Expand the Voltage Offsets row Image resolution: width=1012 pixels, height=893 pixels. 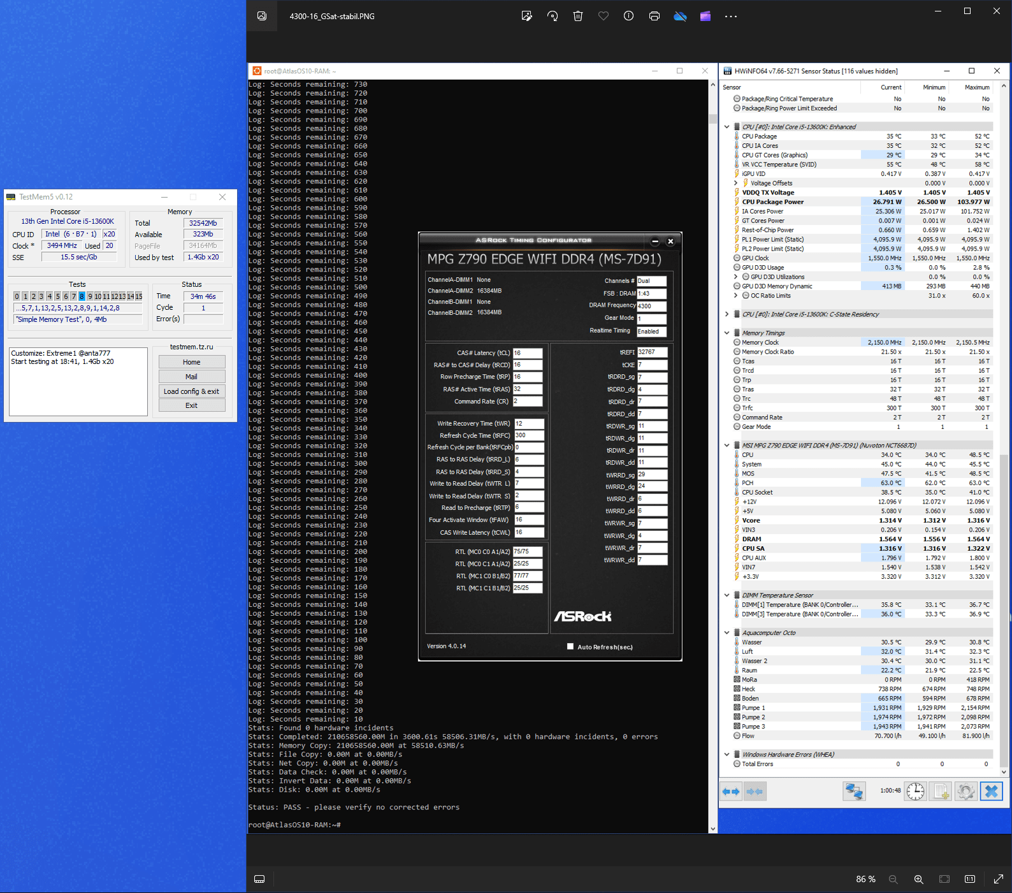736,183
